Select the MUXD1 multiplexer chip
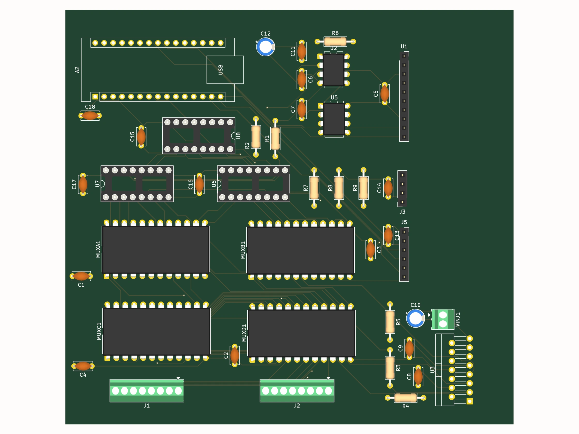Image resolution: width=579 pixels, height=434 pixels. 301,333
